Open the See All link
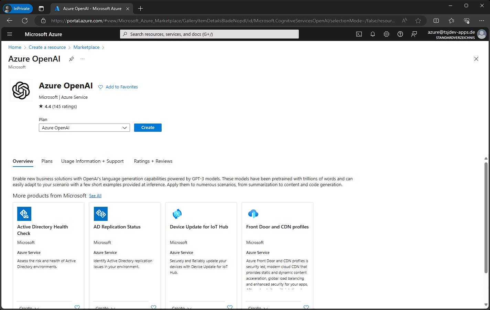The image size is (490, 310). 95,196
